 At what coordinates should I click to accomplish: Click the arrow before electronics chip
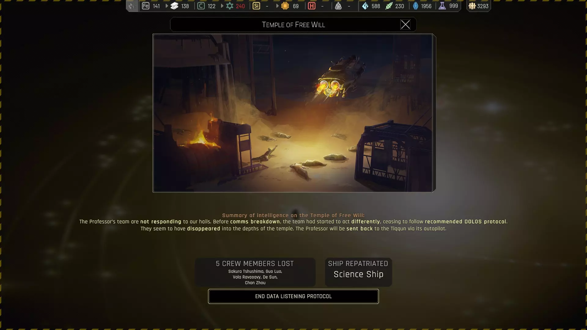[x=277, y=6]
